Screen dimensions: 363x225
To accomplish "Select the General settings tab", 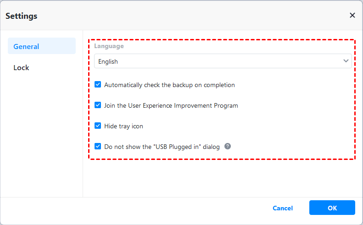I will (x=42, y=46).
